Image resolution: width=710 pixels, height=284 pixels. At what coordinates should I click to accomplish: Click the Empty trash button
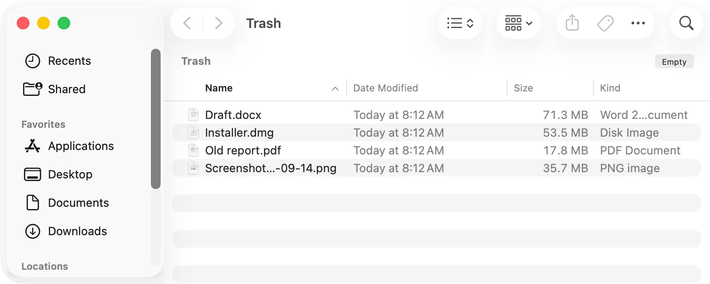pyautogui.click(x=674, y=62)
